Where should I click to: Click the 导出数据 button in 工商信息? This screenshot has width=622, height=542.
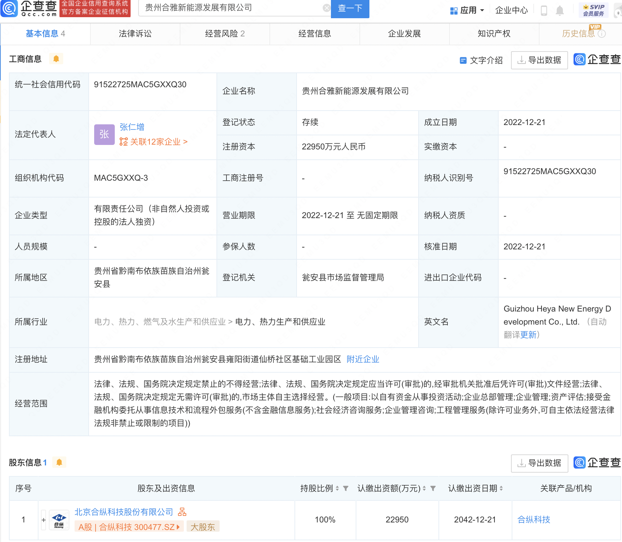pyautogui.click(x=539, y=60)
